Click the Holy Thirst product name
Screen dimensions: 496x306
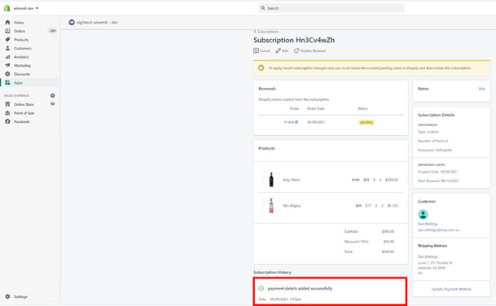[x=291, y=180]
